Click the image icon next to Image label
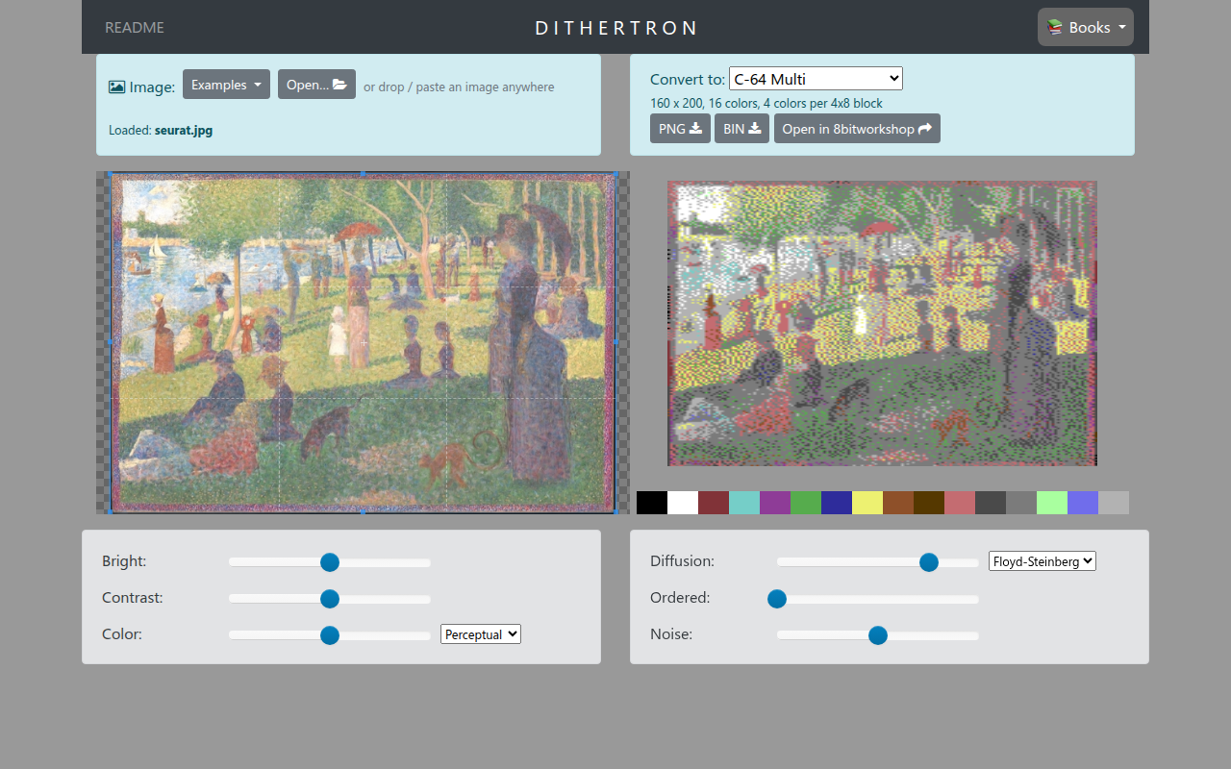This screenshot has height=769, width=1231. [x=117, y=87]
